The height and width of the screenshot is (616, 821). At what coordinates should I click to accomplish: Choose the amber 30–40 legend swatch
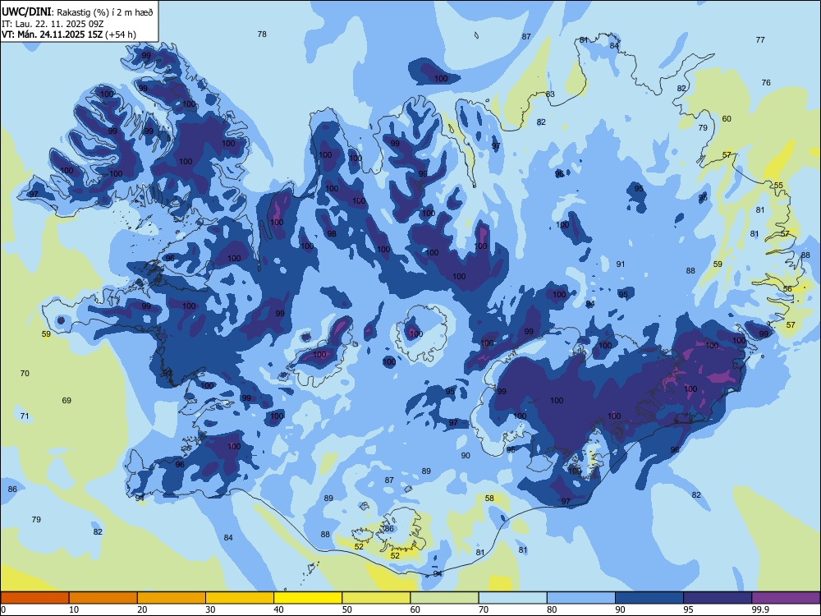click(240, 598)
